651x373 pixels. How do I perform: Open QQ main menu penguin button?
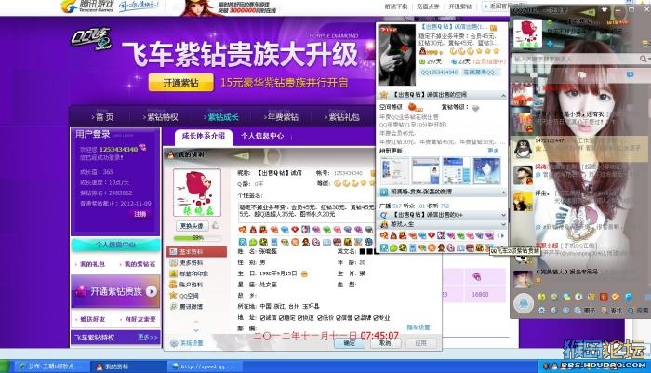tap(524, 302)
